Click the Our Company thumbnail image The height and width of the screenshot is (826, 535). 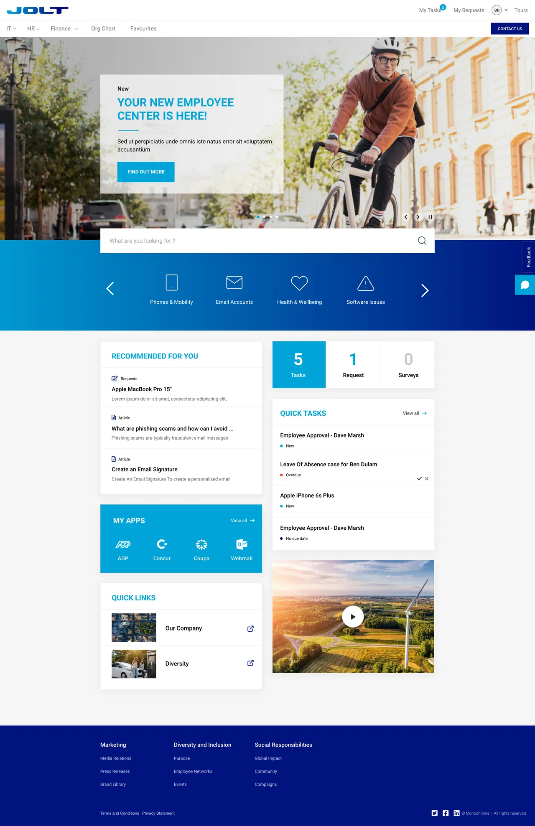[134, 628]
